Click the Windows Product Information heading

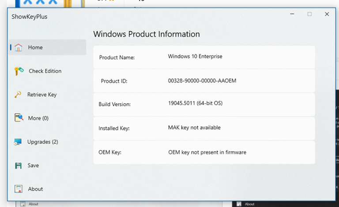coord(147,34)
